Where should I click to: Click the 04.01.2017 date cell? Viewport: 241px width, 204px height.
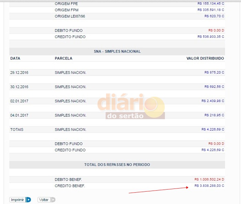pos(19,115)
